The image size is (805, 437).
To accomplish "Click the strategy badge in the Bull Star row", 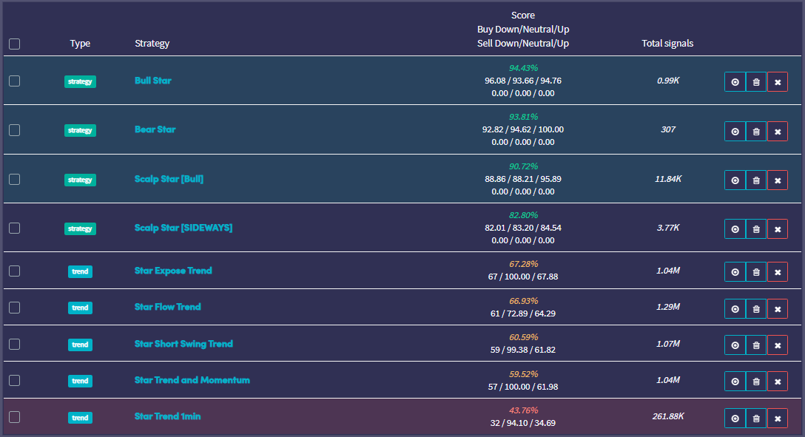I will pos(80,81).
